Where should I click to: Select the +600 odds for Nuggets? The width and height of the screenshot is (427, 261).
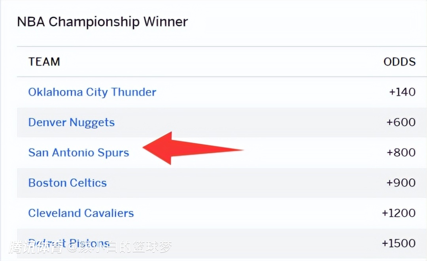pyautogui.click(x=401, y=122)
